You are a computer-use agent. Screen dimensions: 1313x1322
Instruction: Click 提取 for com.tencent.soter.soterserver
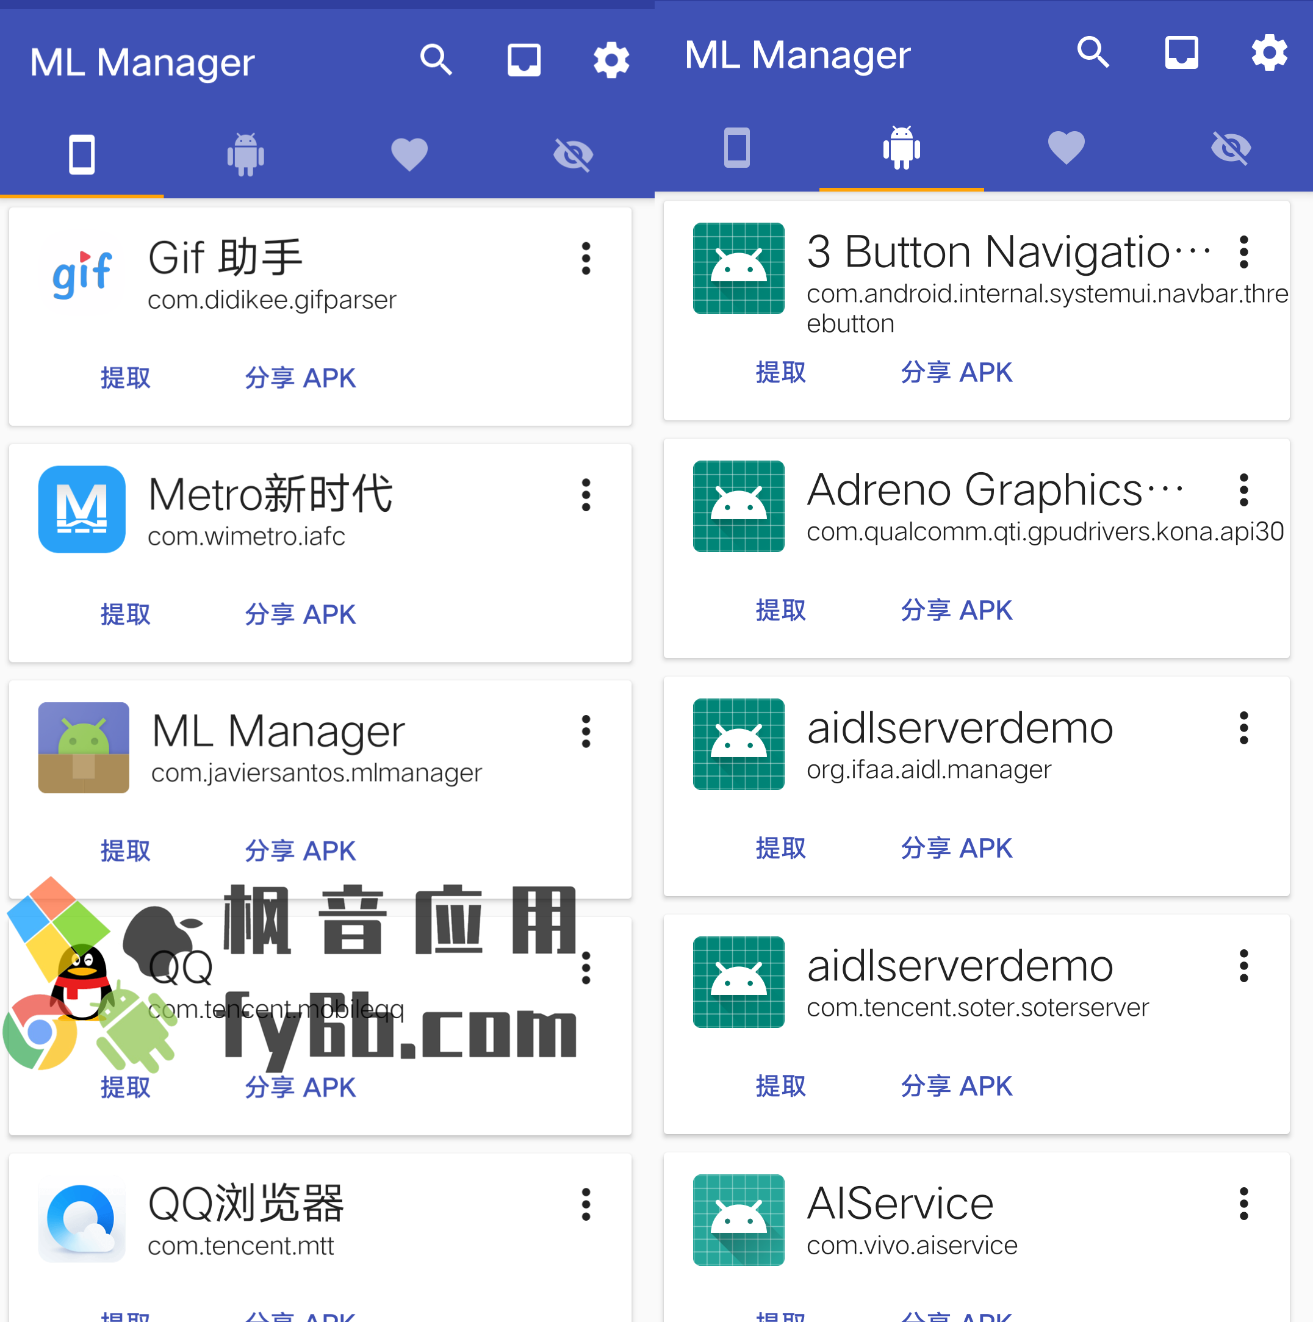(781, 1086)
